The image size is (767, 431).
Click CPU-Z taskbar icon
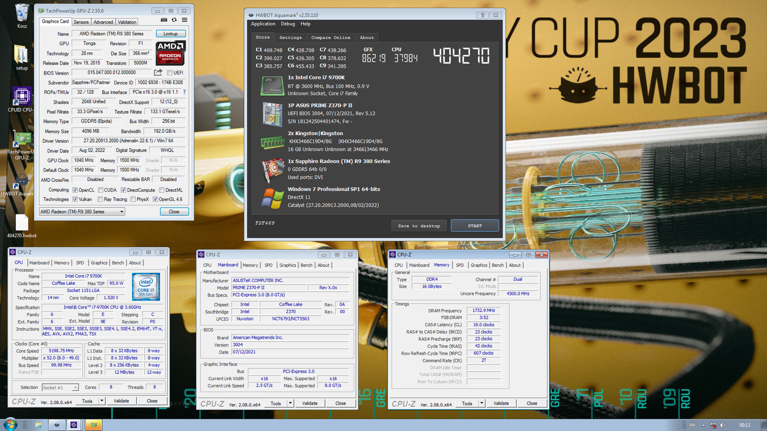[74, 425]
